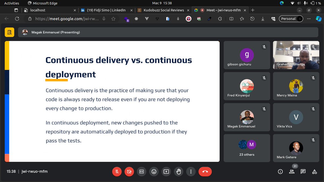Open the Extensions puzzle piece menu

[220, 19]
